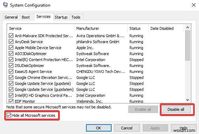Click the Enable all button
This screenshot has width=199, height=134.
(143, 109)
